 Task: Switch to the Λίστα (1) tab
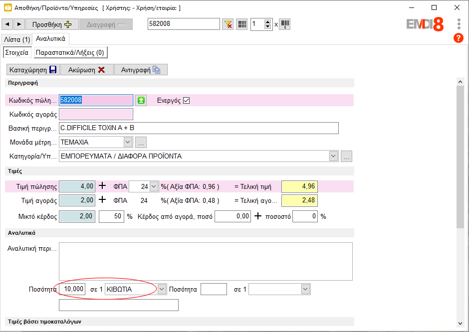pyautogui.click(x=17, y=39)
